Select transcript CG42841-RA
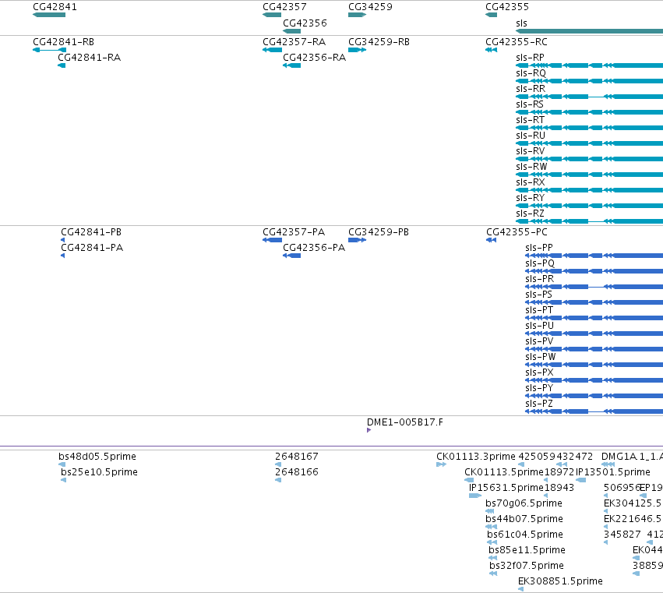The width and height of the screenshot is (663, 593). click(x=62, y=65)
